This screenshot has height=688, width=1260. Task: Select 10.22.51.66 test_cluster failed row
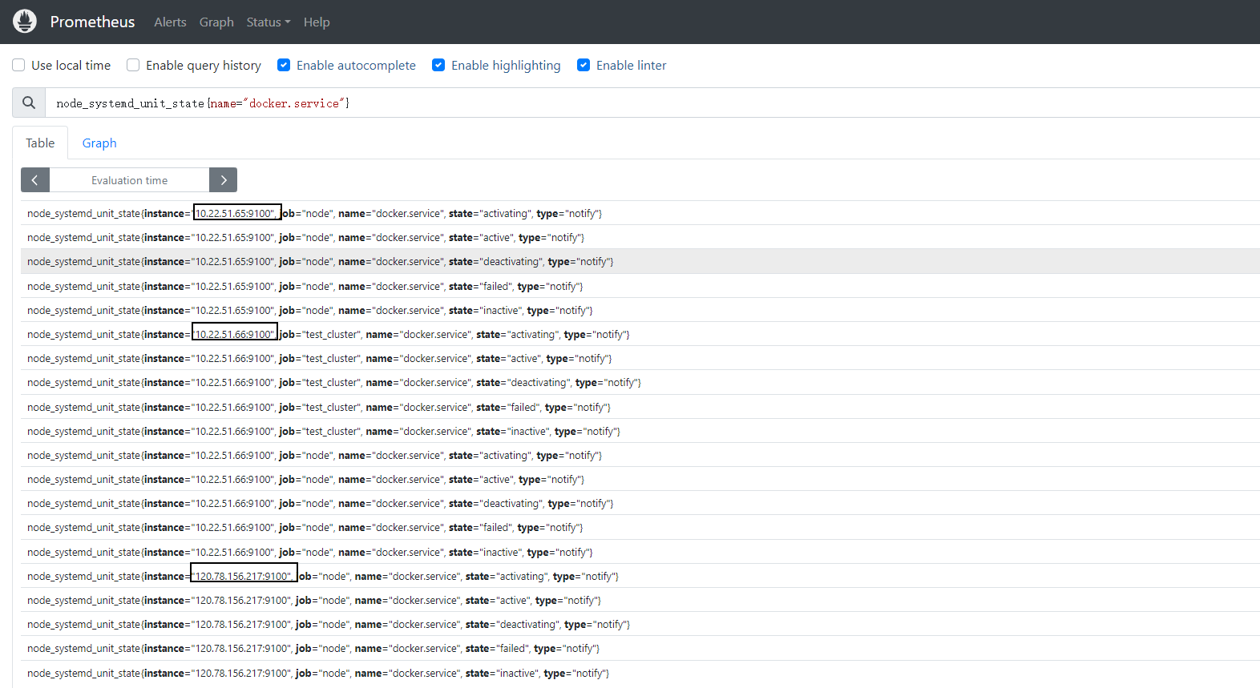pyautogui.click(x=640, y=407)
